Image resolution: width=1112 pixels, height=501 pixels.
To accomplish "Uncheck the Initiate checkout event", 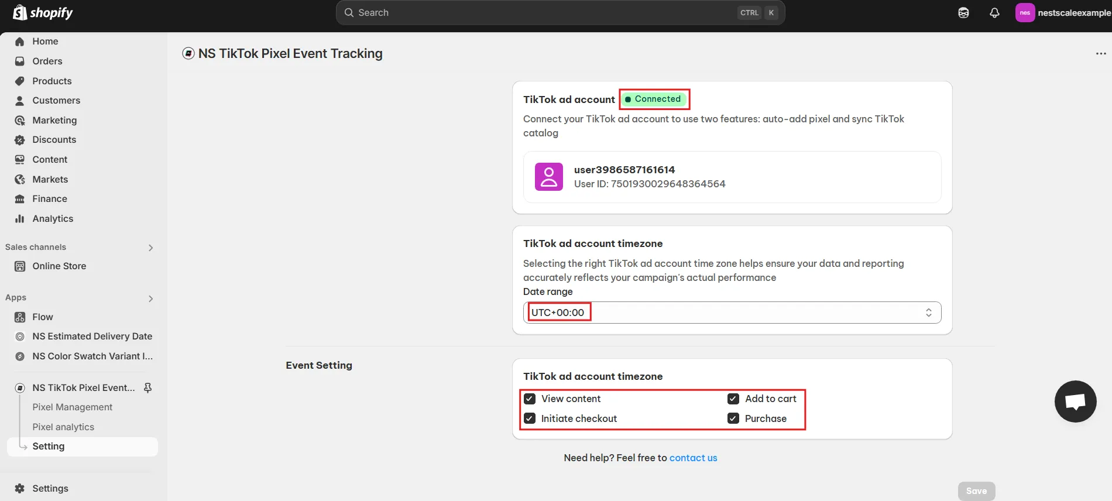I will point(530,419).
